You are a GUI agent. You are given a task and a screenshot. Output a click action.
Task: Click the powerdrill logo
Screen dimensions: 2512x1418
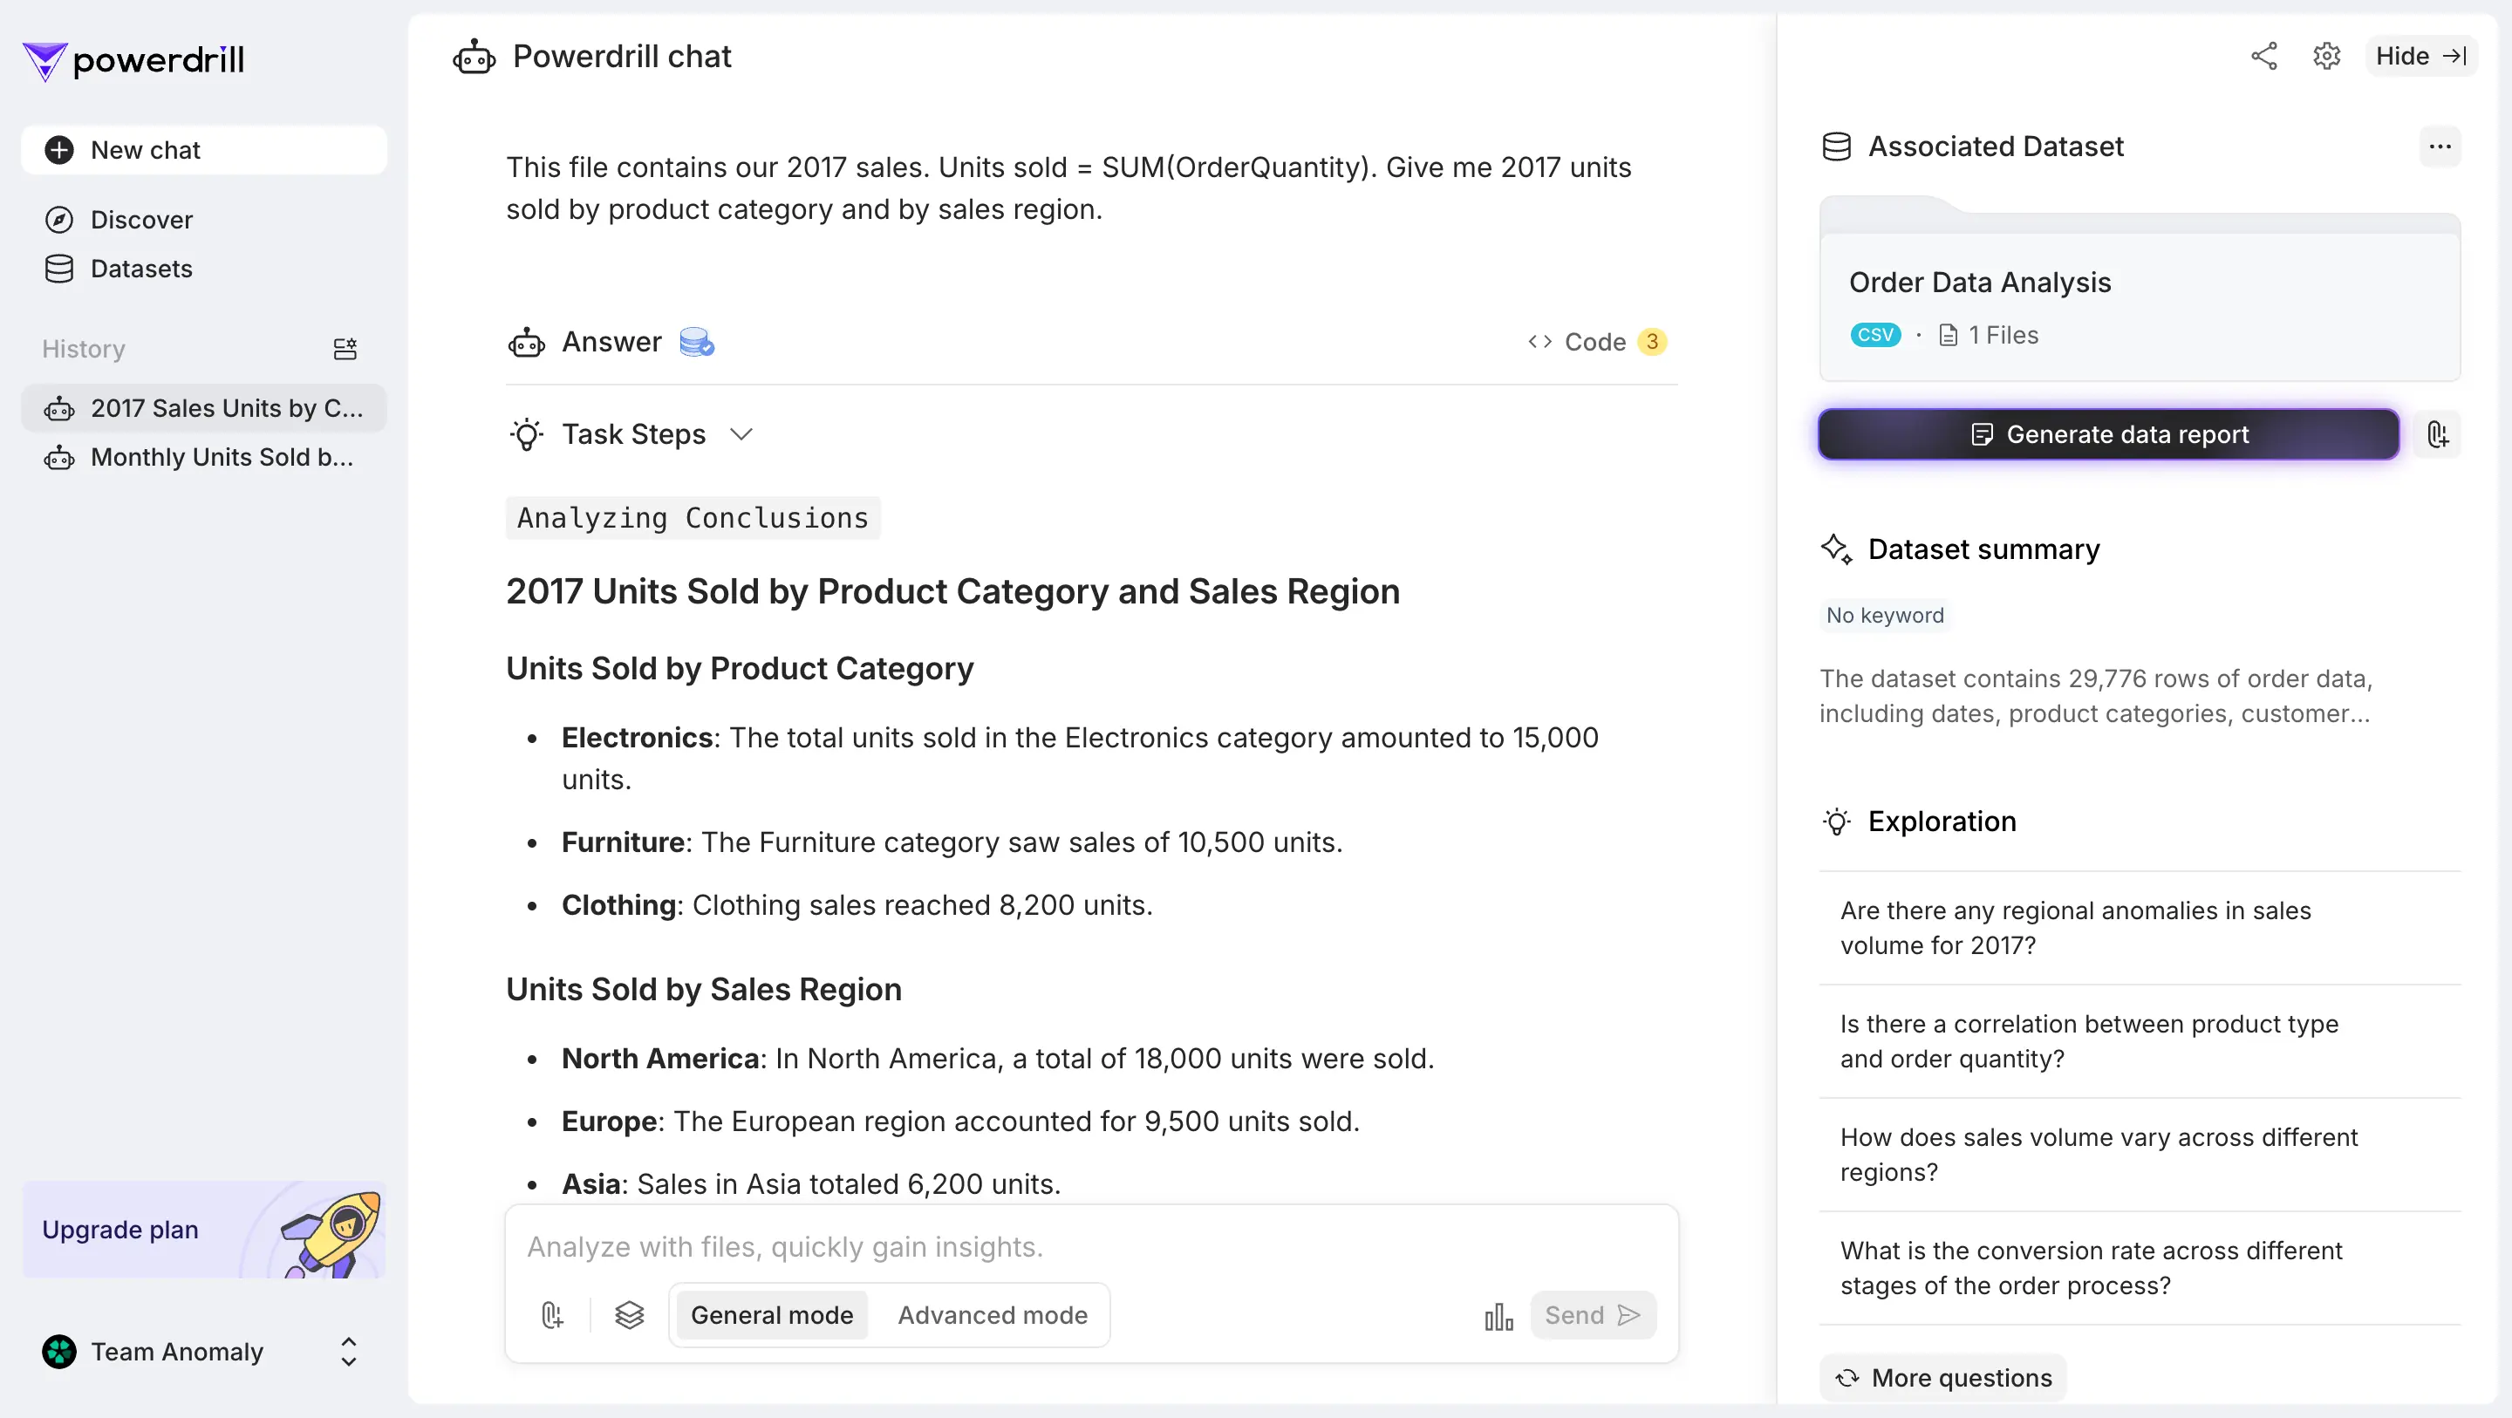pyautogui.click(x=133, y=60)
